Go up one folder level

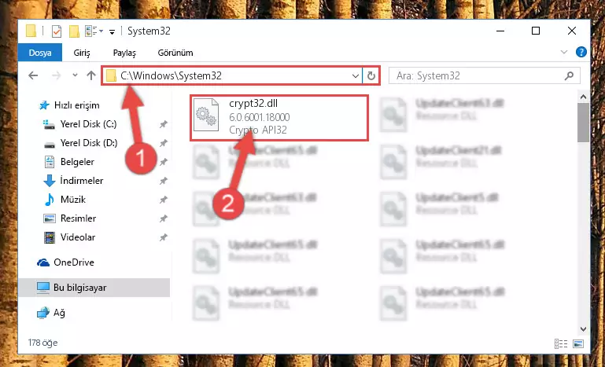coord(91,75)
